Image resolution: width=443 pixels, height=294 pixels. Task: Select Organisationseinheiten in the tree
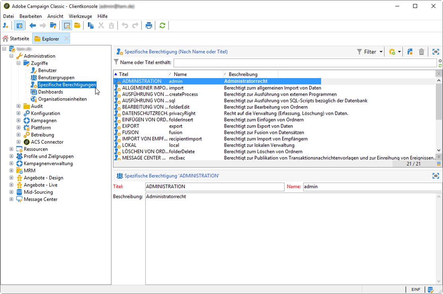pyautogui.click(x=63, y=99)
